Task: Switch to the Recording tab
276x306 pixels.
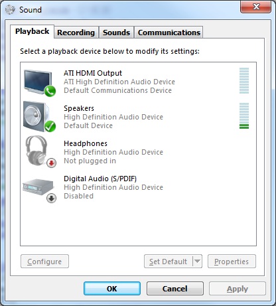Action: click(76, 33)
